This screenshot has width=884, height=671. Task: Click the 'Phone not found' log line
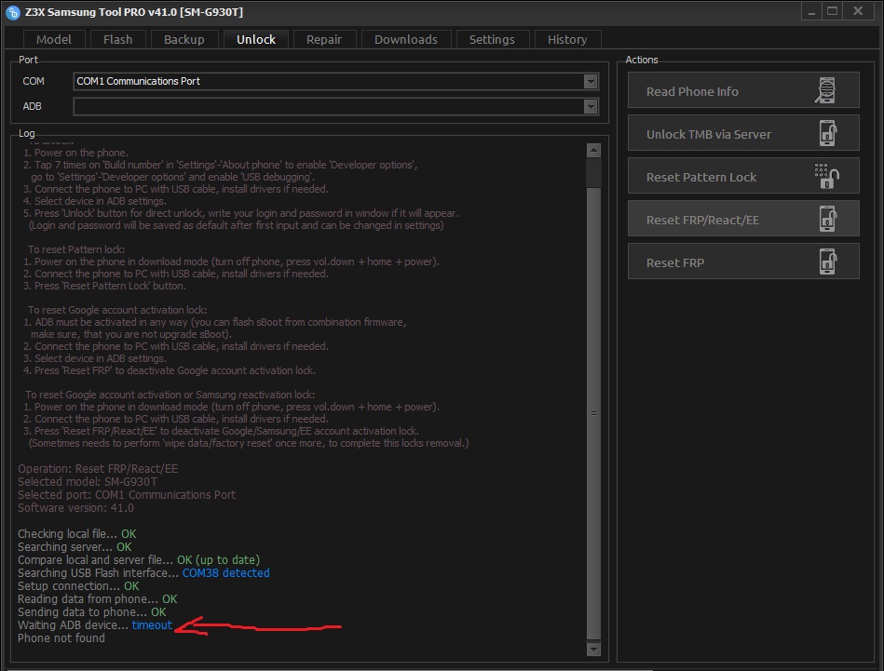pos(61,637)
